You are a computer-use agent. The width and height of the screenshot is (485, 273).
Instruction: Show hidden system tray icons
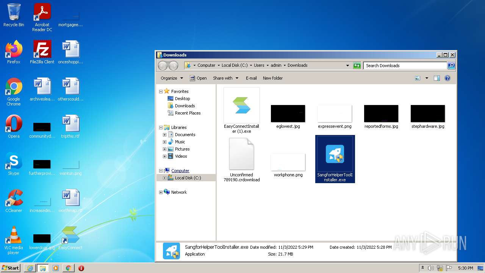(422, 268)
